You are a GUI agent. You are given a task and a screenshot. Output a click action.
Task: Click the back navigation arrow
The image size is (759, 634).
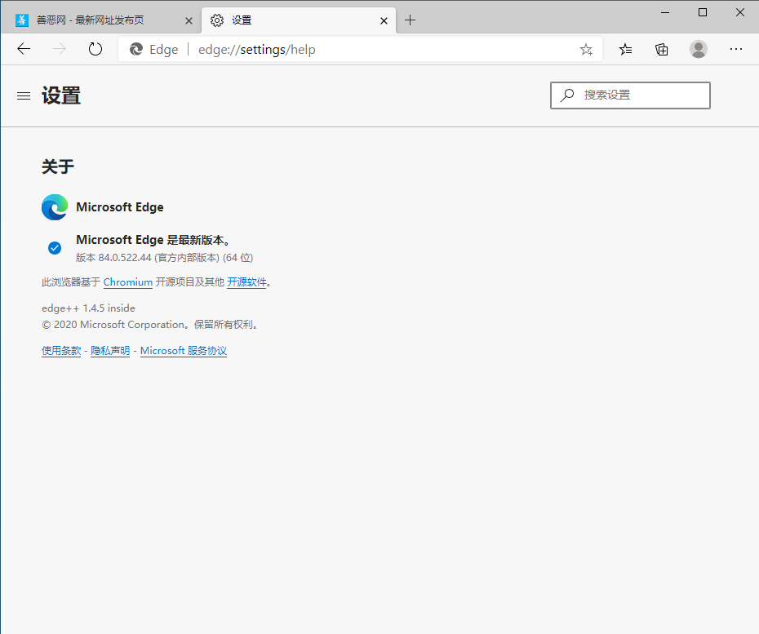point(23,48)
